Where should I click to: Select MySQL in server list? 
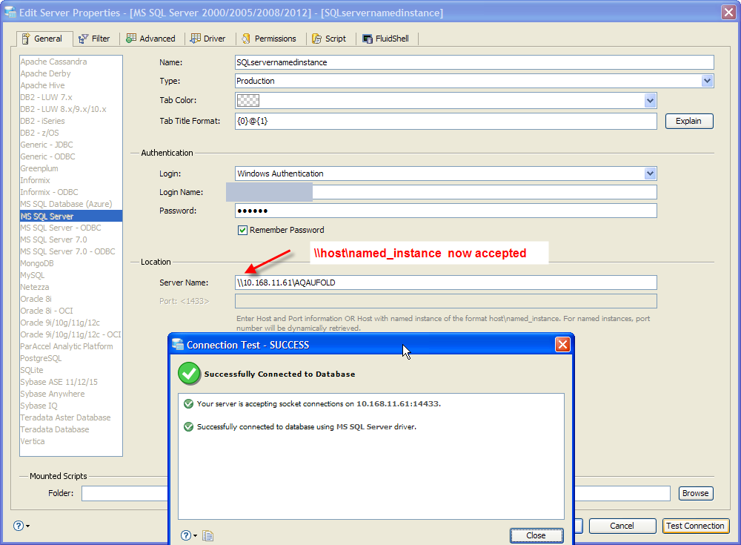(x=32, y=275)
